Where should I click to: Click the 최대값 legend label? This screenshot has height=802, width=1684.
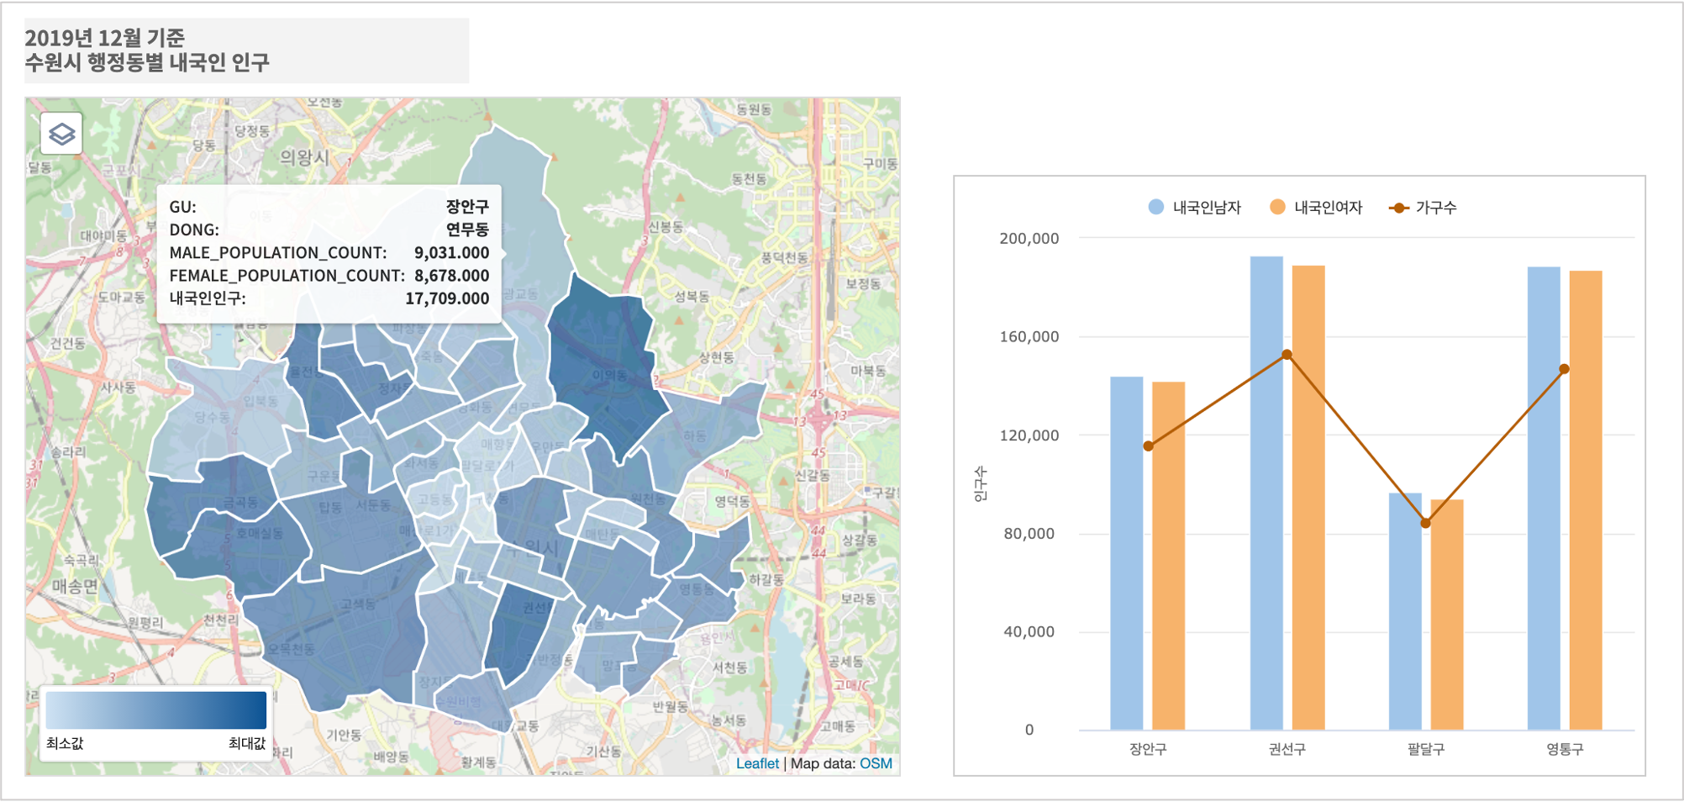point(247,743)
